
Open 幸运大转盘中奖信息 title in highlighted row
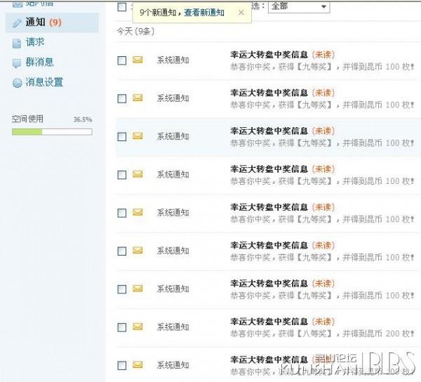tap(269, 131)
